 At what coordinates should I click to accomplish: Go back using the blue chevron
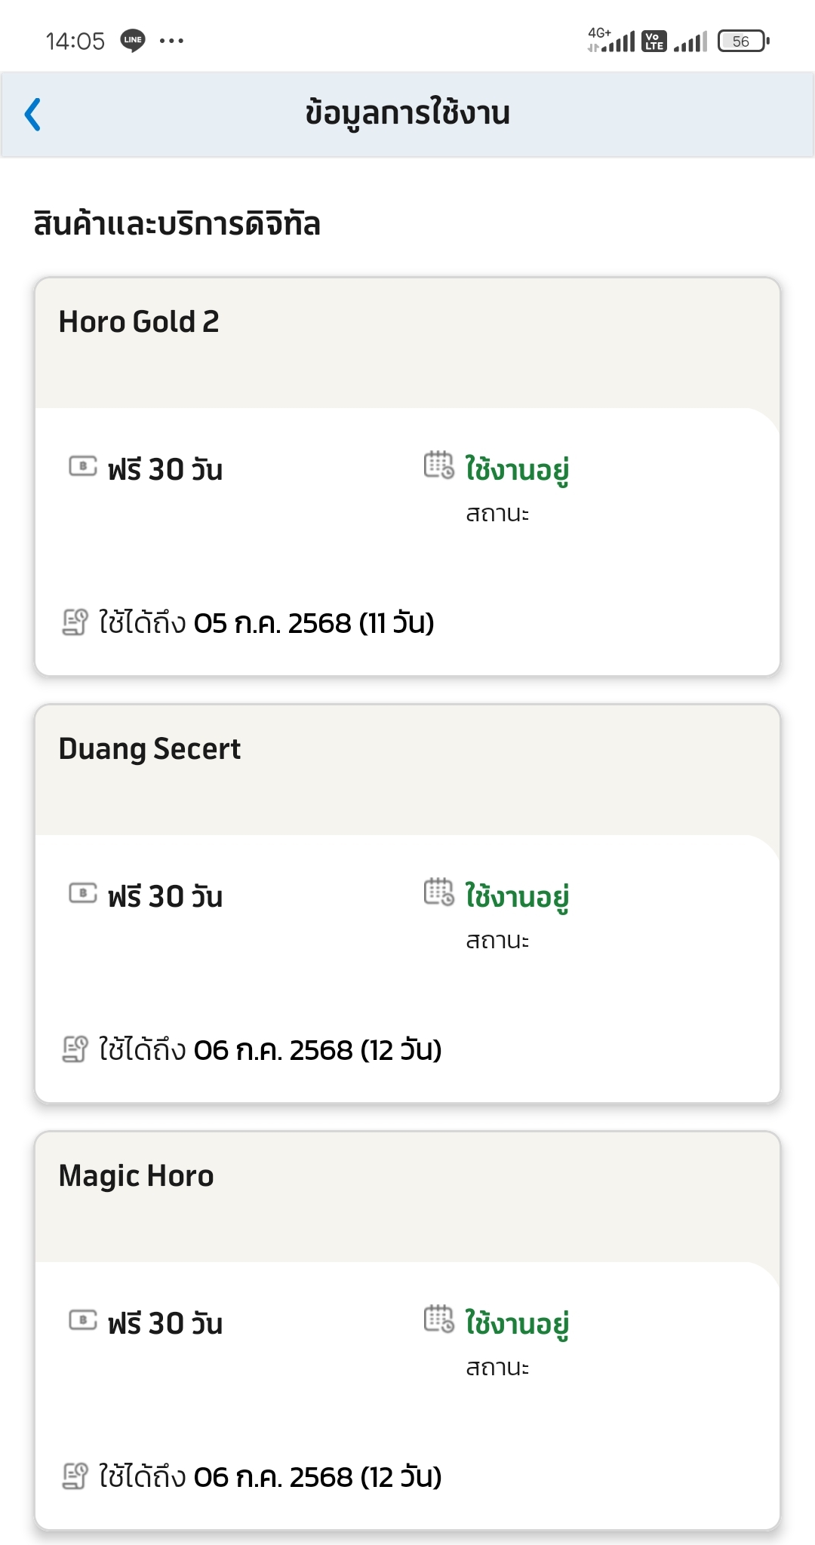(32, 115)
